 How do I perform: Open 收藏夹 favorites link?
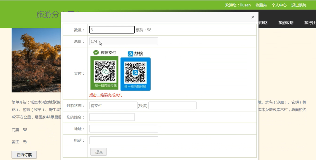(261, 5)
